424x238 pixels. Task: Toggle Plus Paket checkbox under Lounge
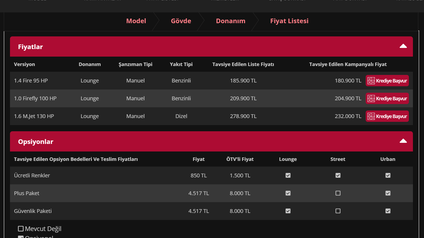pos(288,193)
